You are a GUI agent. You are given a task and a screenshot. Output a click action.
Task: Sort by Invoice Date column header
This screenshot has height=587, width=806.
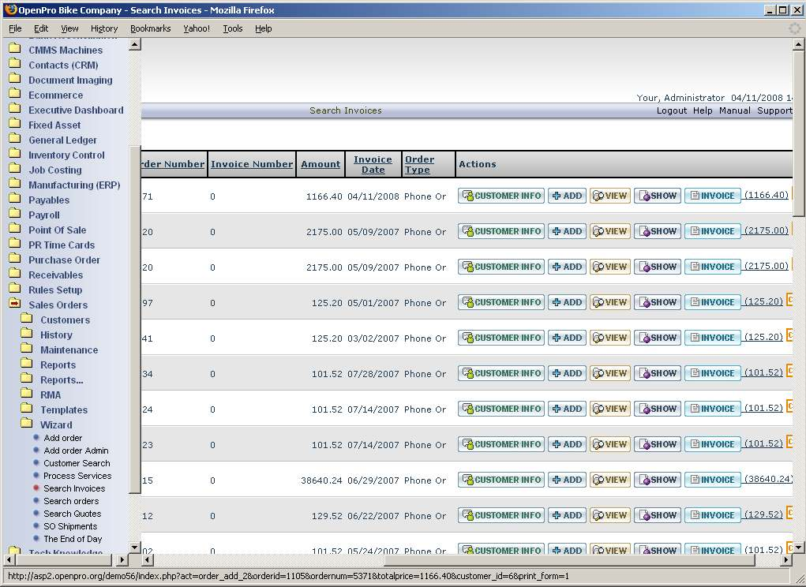pos(373,164)
